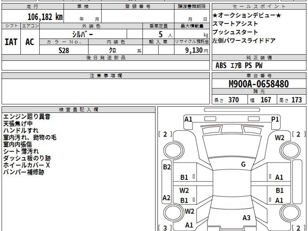This screenshot has height=231, width=308.
Task: Click the 検査員記入欄 header bar
Action: pyautogui.click(x=79, y=110)
